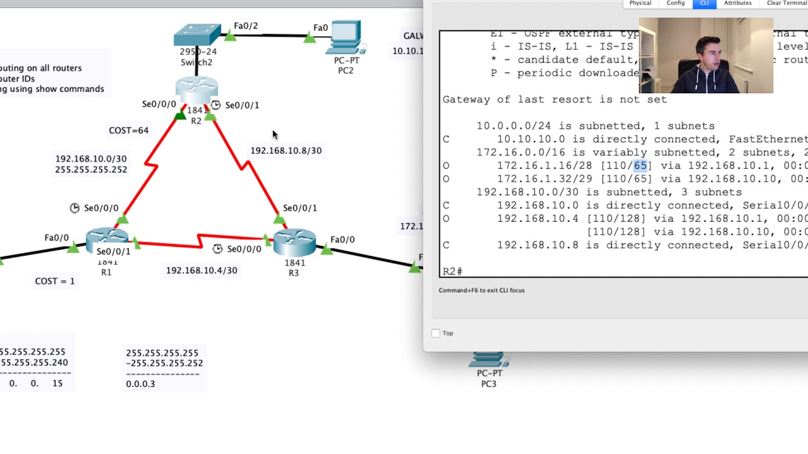Click the 'Gateway of last resort' line
This screenshot has height=454, width=808.
[x=555, y=99]
